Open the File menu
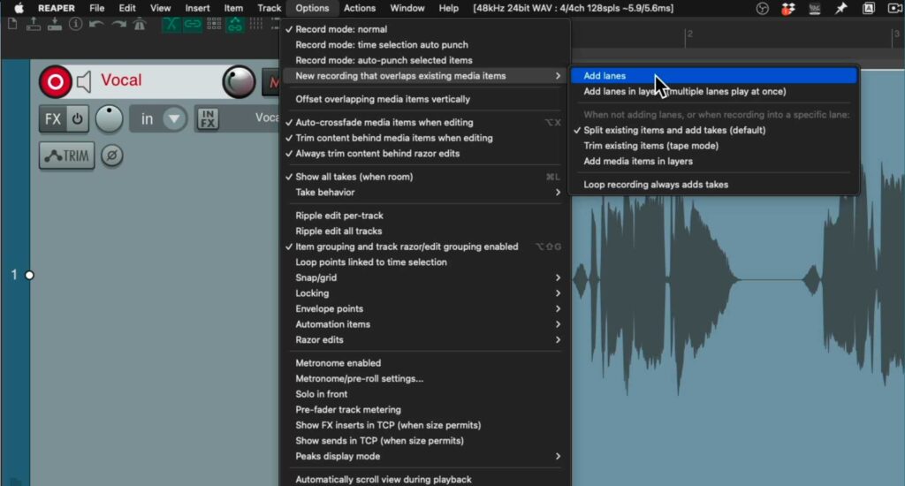Viewport: 905px width, 486px height. coord(97,8)
